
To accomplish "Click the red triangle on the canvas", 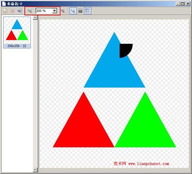I will tap(83, 128).
